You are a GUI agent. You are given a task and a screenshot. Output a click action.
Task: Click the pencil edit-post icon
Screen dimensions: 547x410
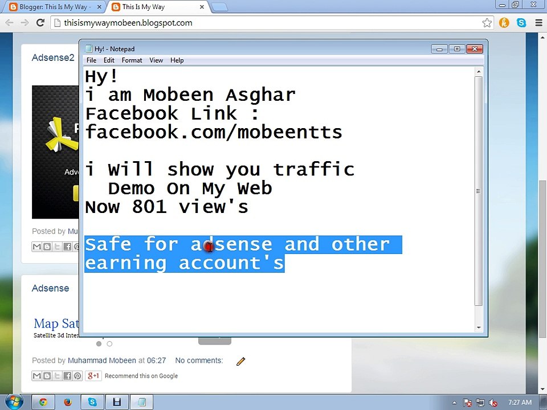(240, 361)
